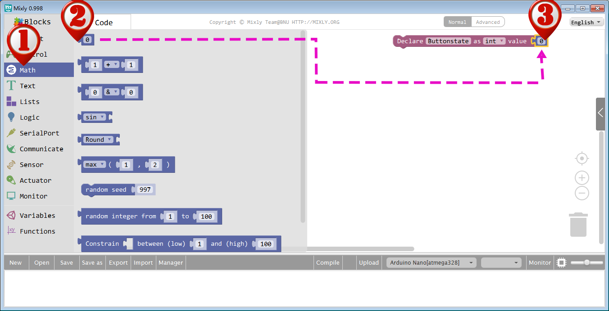Viewport: 609px width, 311px height.
Task: Select Normal mode toggle
Action: [457, 22]
